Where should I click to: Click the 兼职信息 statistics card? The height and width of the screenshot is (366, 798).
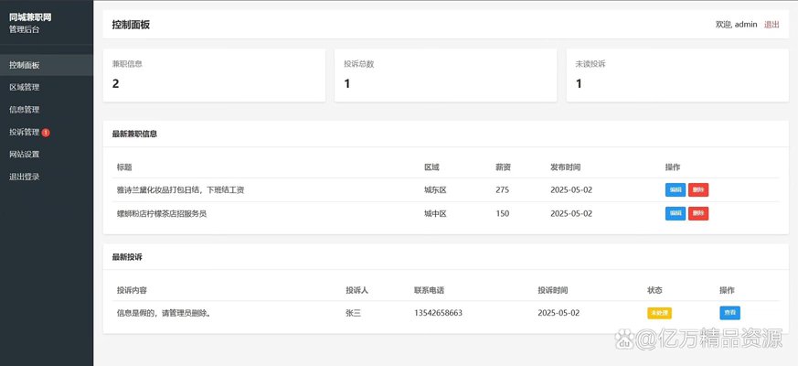[214, 75]
